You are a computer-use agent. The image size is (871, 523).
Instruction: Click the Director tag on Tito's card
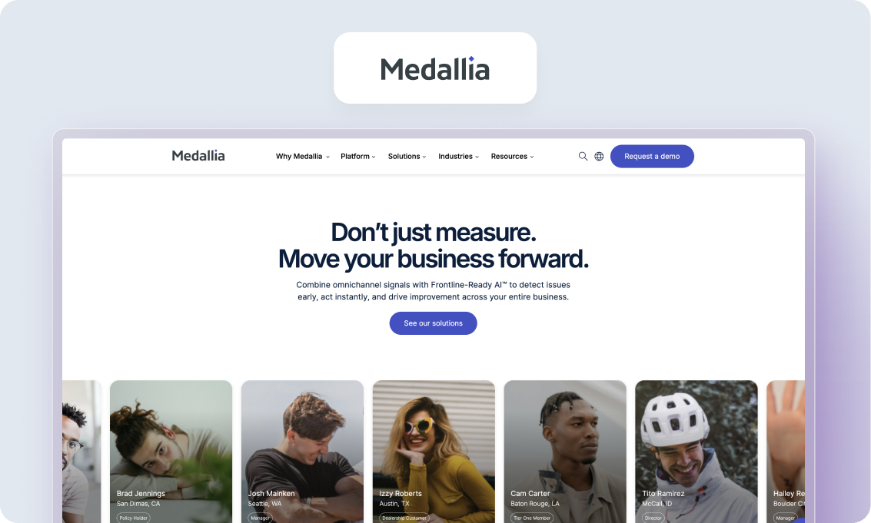[x=653, y=518]
